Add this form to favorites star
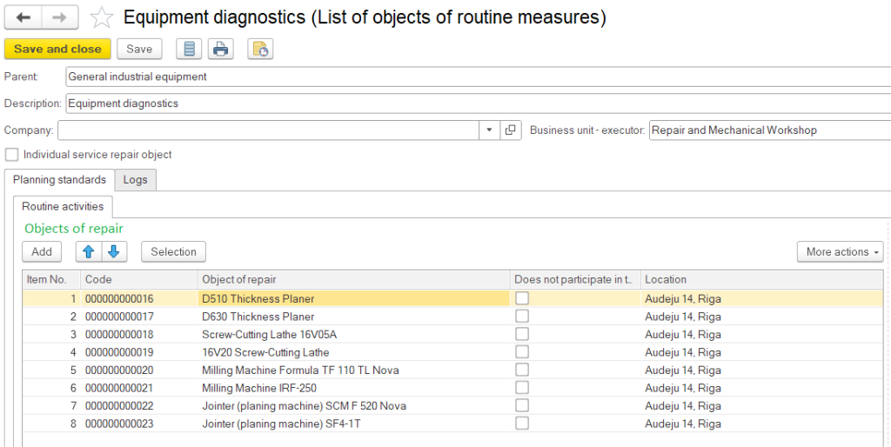 coord(102,17)
